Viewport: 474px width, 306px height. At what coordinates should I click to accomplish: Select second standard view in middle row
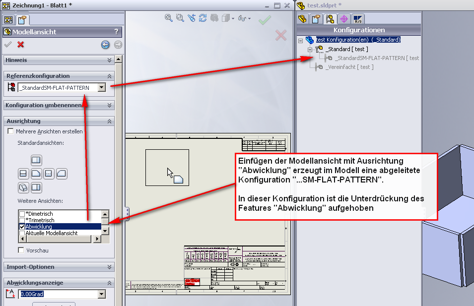(36, 174)
